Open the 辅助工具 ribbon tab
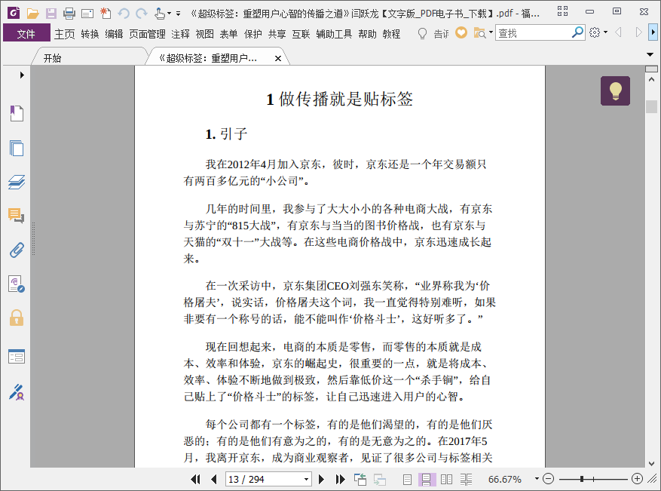Image resolution: width=661 pixels, height=491 pixels. (x=335, y=34)
